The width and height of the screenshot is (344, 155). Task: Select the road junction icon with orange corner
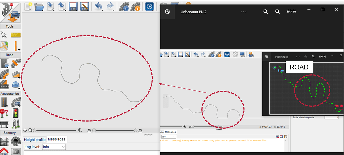[x=4, y=85]
